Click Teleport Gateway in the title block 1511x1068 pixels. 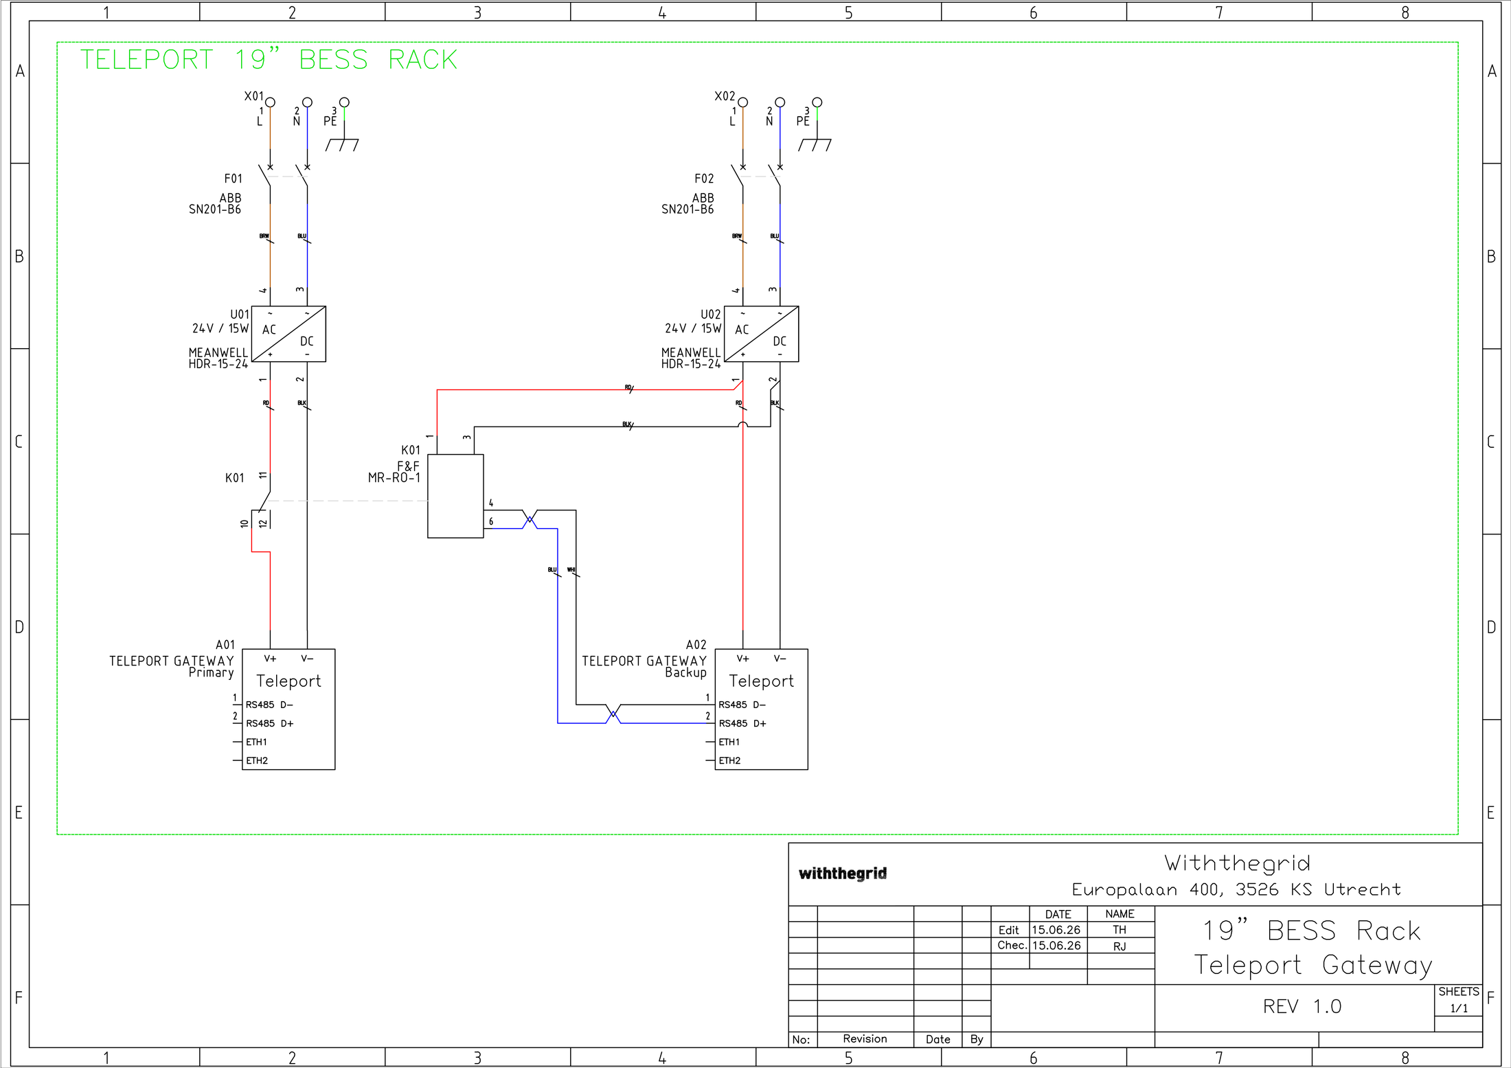(x=1313, y=966)
